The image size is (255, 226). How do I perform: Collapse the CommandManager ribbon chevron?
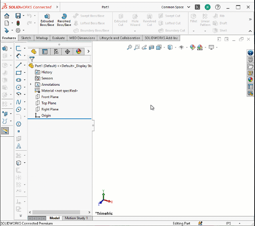tap(250, 31)
